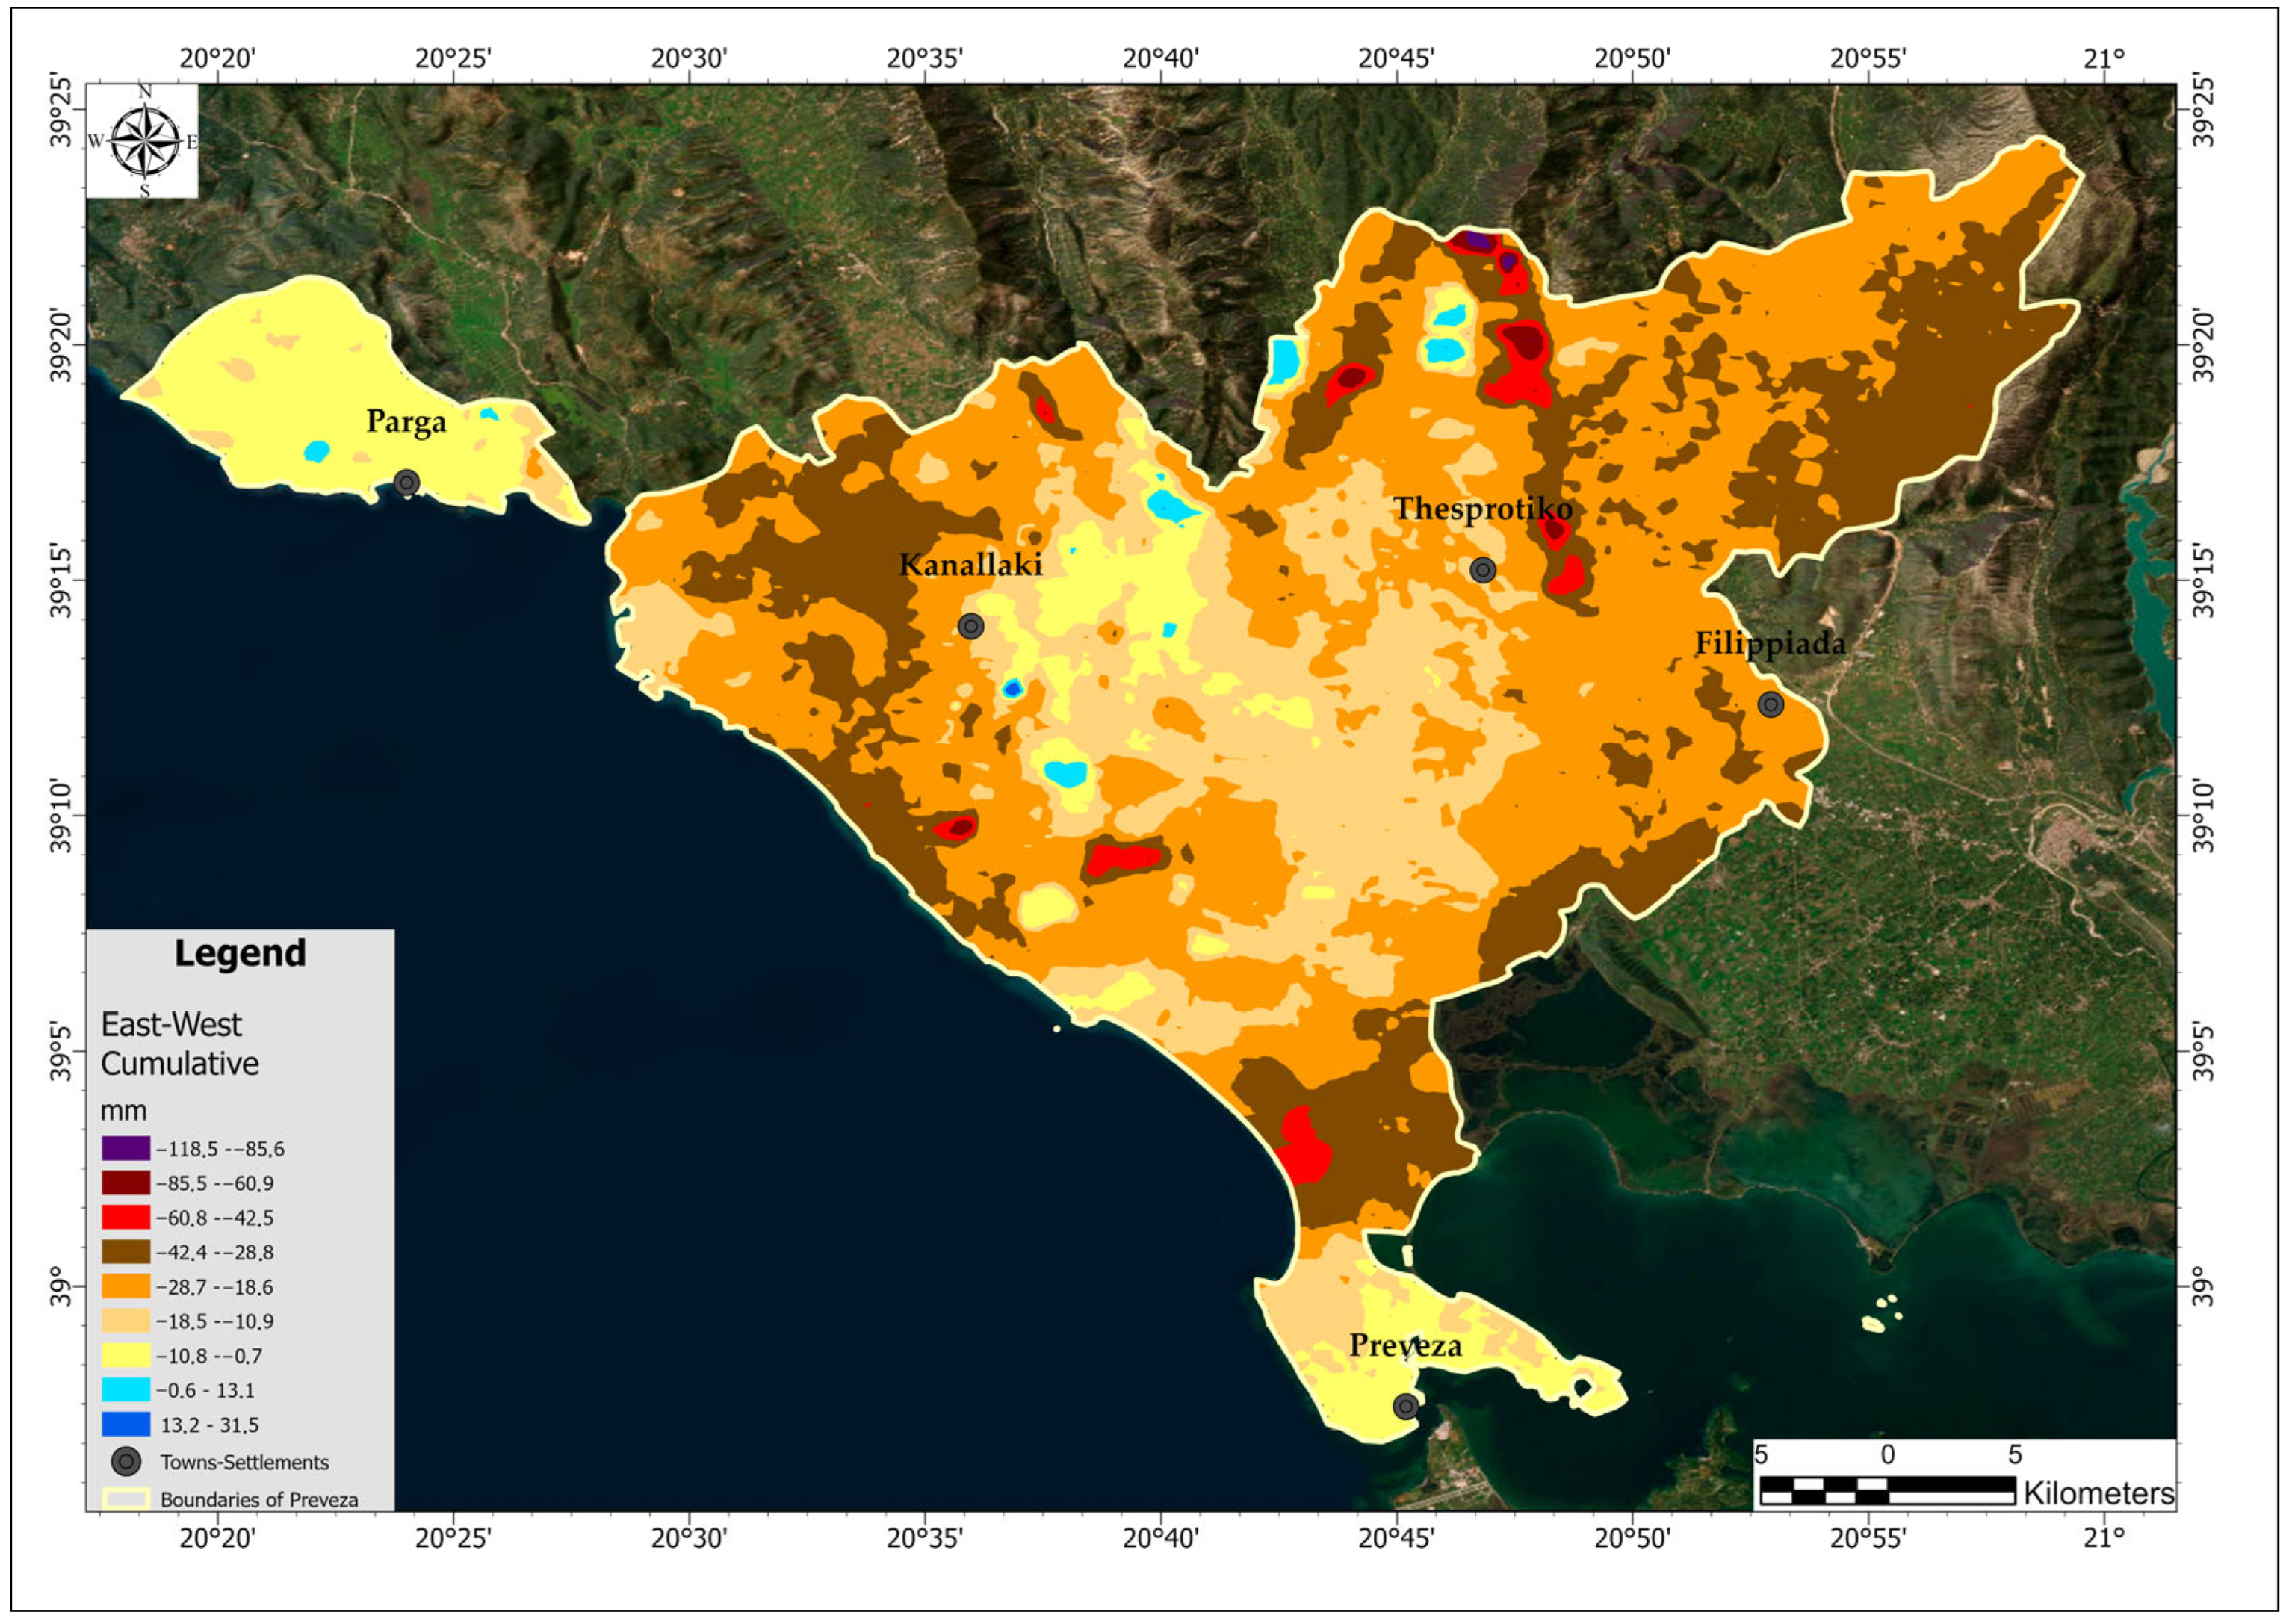Click the compass rose icon
This screenshot has height=1624, width=2289.
pos(145,141)
